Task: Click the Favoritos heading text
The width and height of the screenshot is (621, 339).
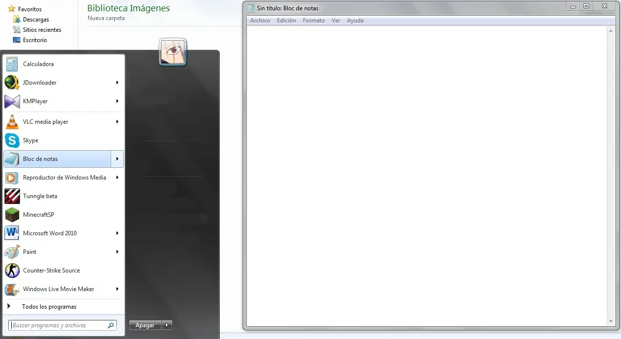Action: point(30,9)
